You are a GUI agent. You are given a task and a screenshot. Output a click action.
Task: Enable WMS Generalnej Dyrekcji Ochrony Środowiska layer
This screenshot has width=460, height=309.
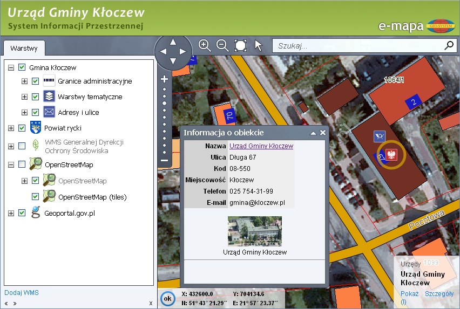22,146
